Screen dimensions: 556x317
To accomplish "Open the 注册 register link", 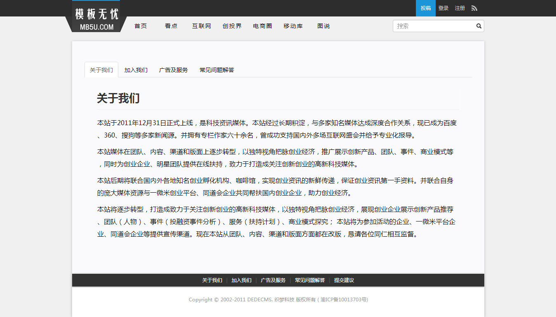I will tap(460, 8).
